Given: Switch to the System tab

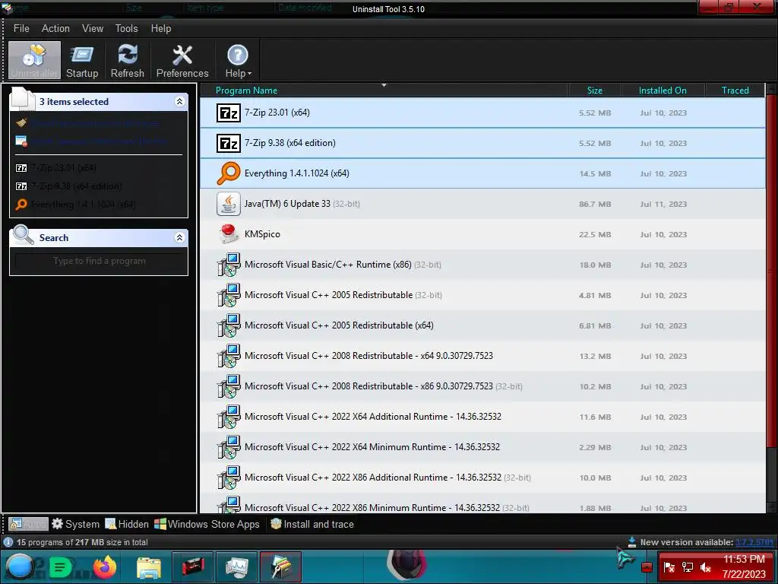Looking at the screenshot, I should coord(76,524).
